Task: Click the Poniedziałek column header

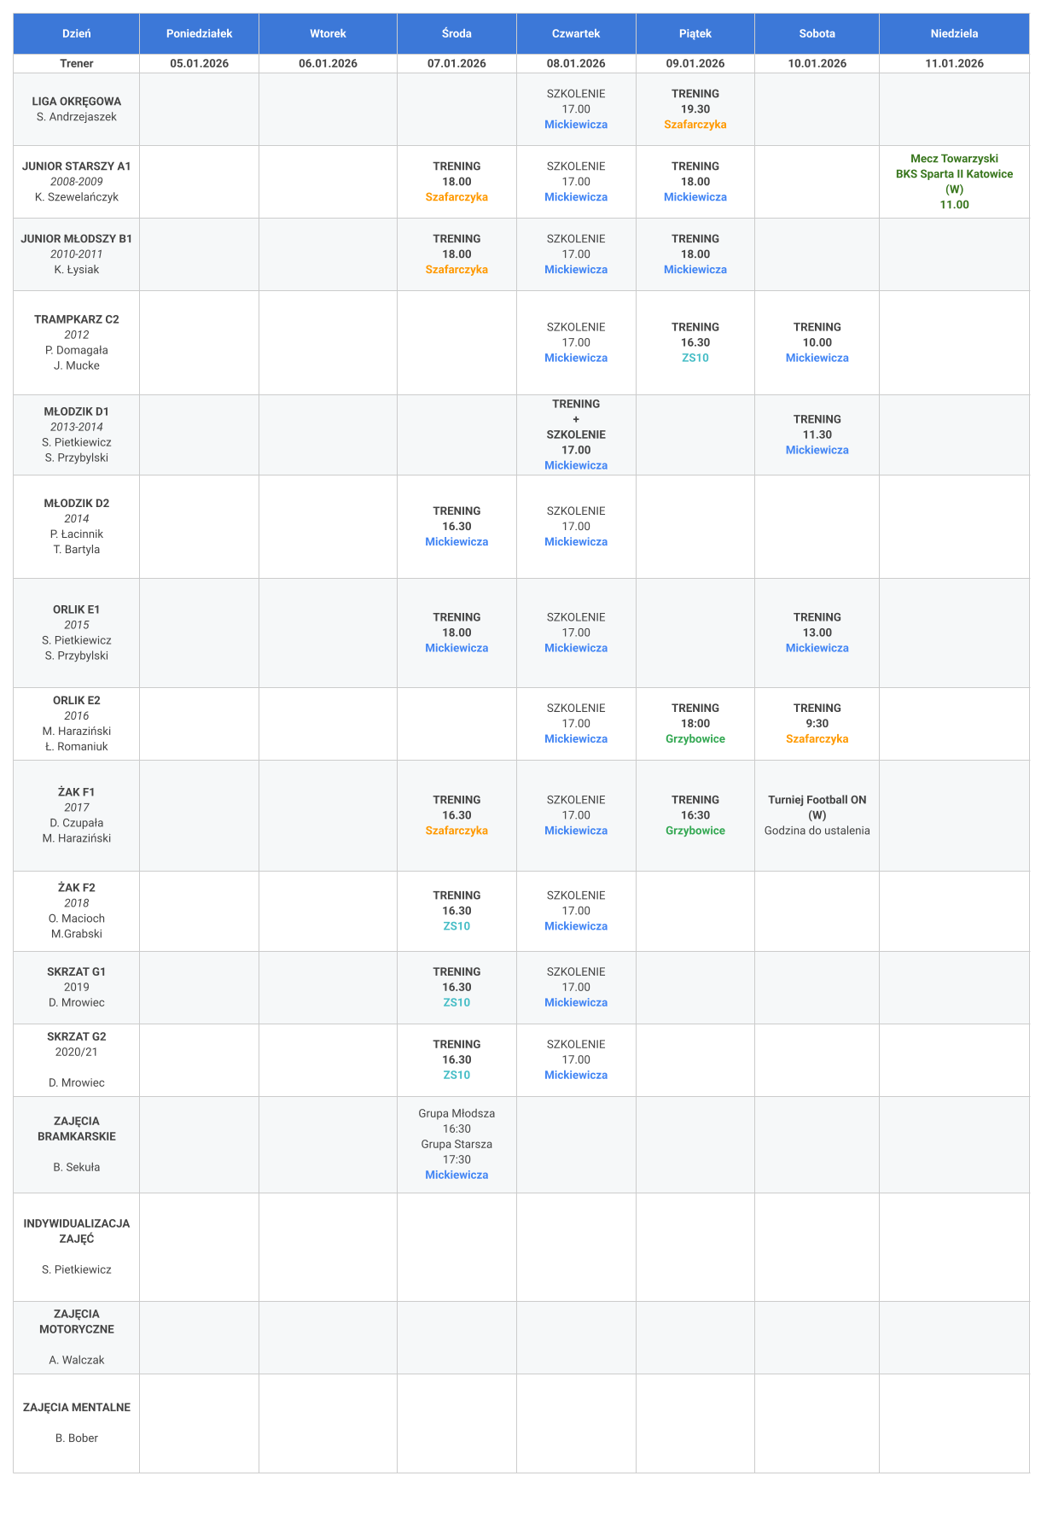Action: point(199,33)
